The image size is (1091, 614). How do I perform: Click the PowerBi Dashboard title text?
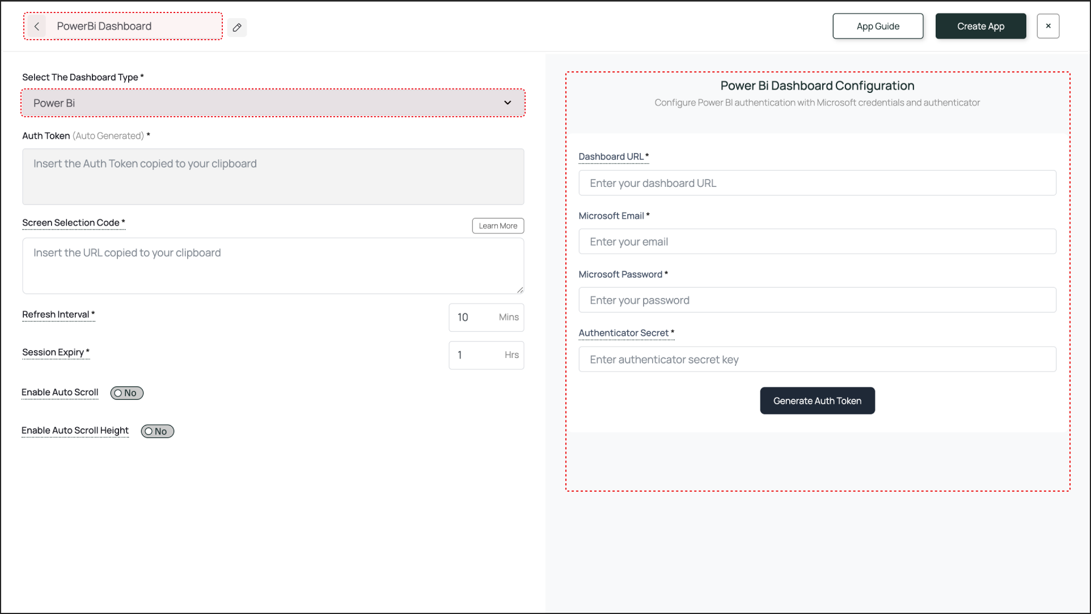point(104,27)
